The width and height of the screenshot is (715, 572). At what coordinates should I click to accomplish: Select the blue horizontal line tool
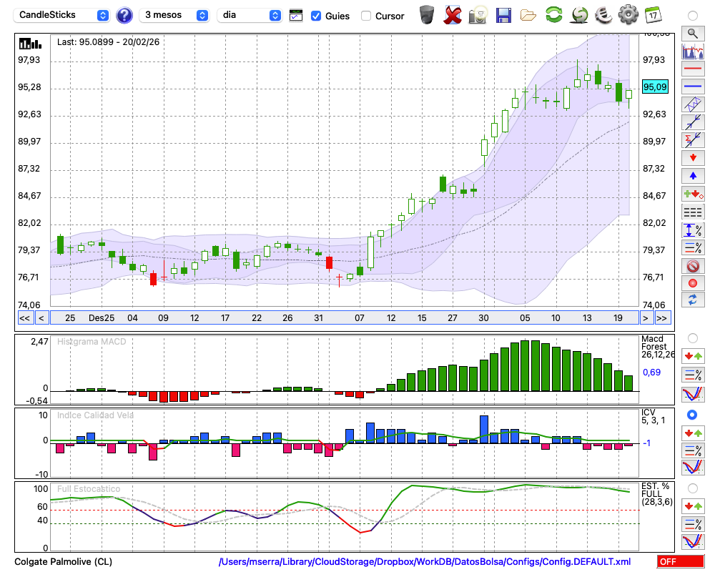[x=692, y=86]
